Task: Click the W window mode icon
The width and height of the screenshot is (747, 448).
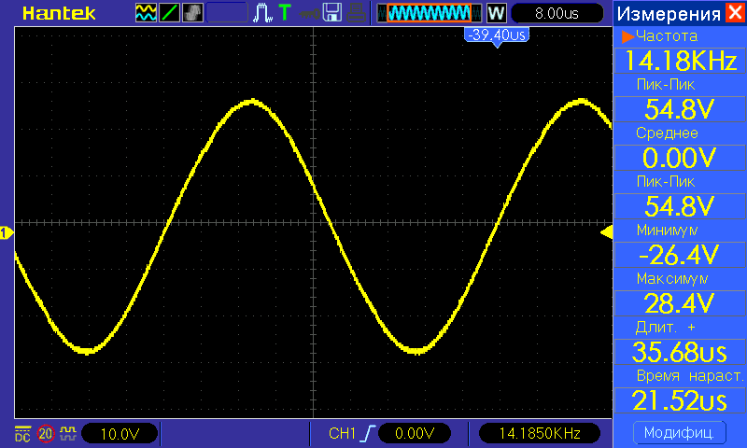Action: [x=497, y=13]
